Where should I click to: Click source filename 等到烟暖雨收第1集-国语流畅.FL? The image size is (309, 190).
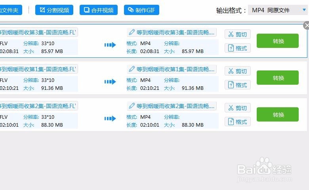pos(39,69)
